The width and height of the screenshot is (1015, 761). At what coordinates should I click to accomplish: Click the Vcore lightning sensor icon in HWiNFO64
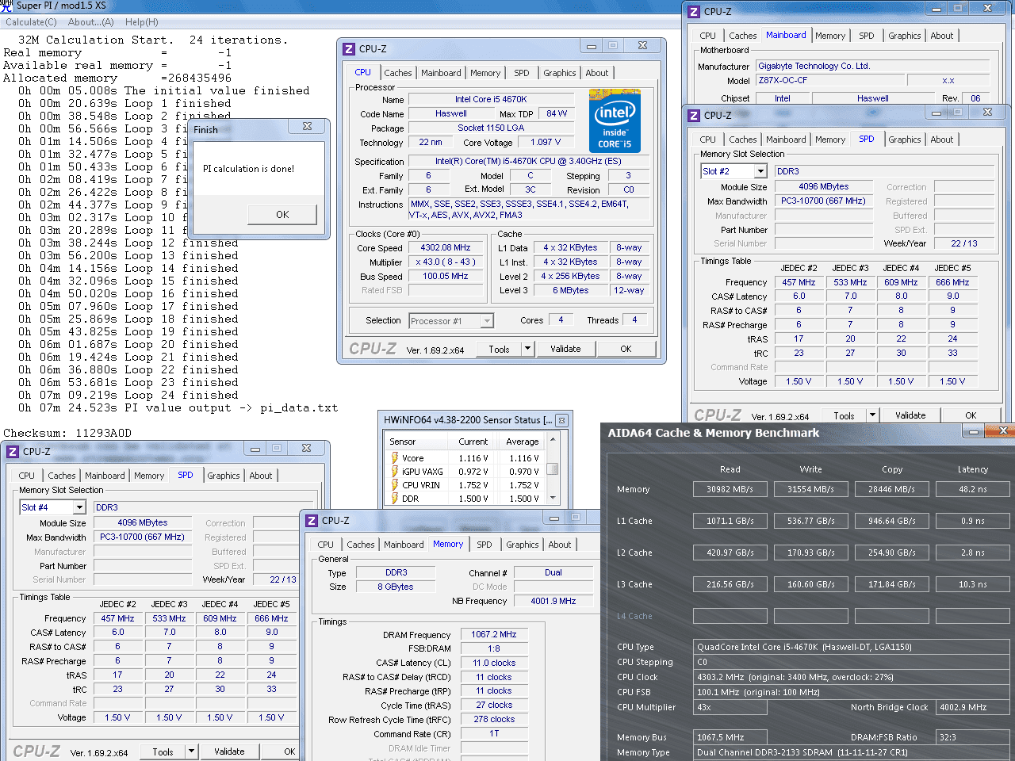coord(394,458)
